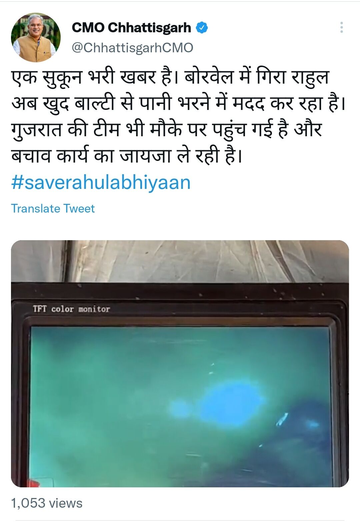Open the @ChhattisgarhCMO handle link
Viewport: 360px width, 522px height.
(x=132, y=48)
